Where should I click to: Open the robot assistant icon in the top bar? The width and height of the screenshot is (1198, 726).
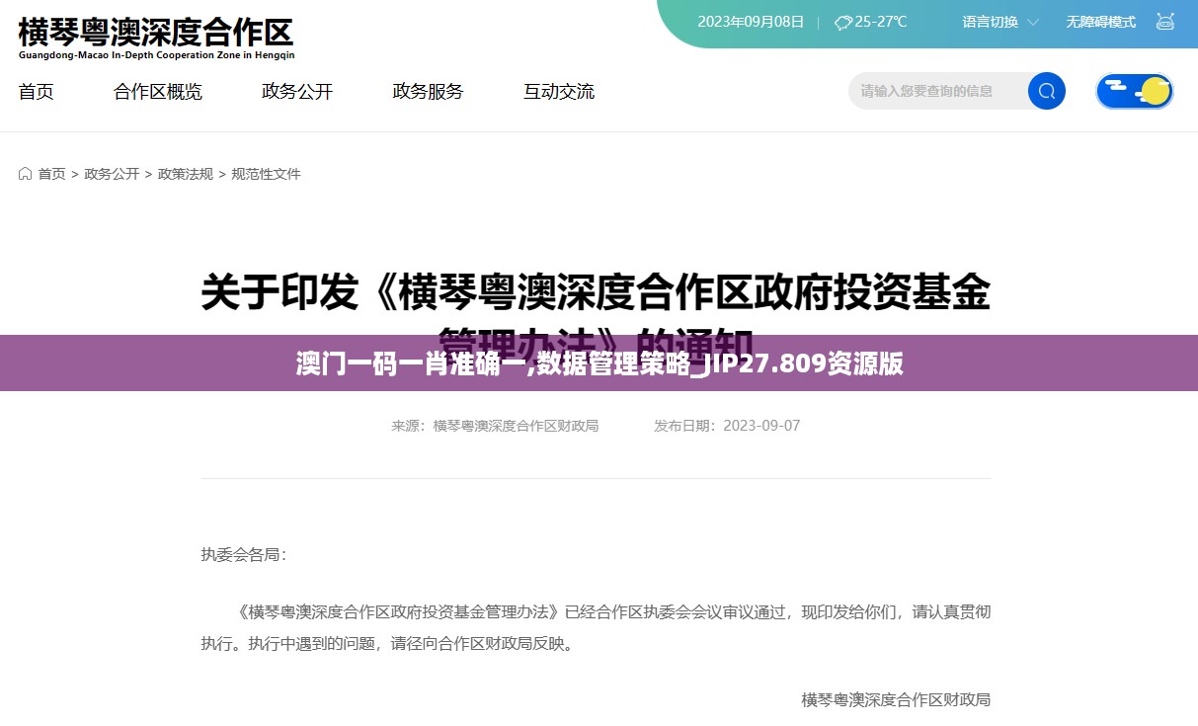tap(1165, 21)
